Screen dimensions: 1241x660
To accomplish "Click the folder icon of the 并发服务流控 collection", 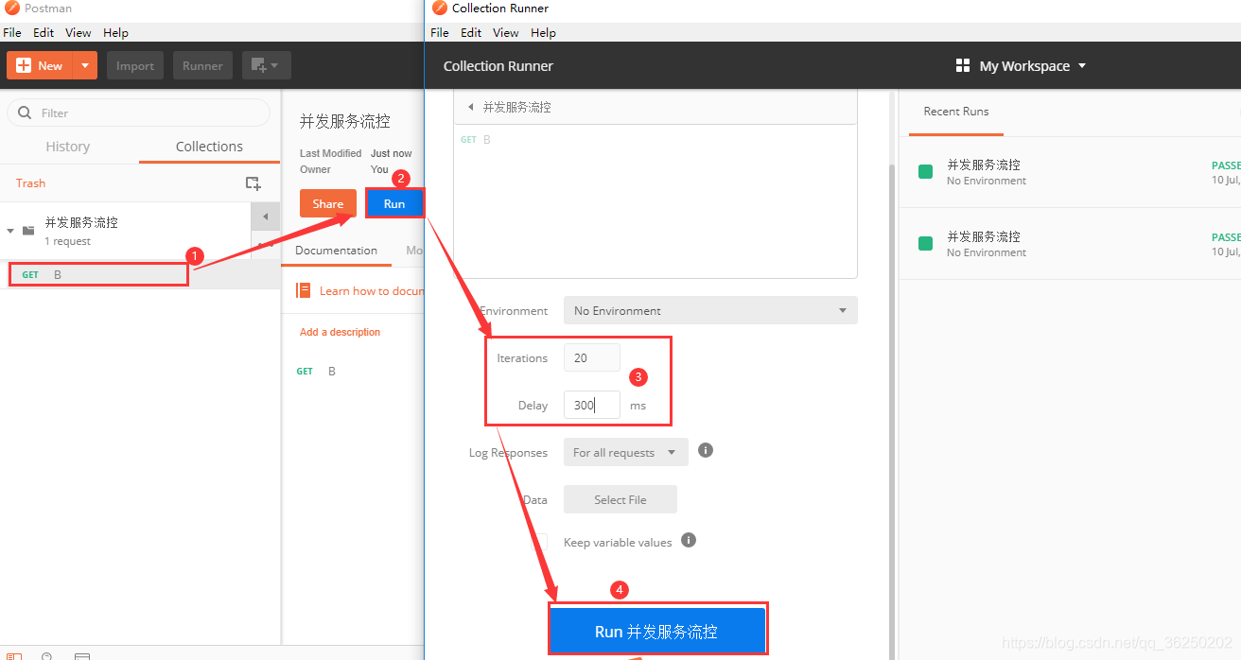I will pos(28,231).
